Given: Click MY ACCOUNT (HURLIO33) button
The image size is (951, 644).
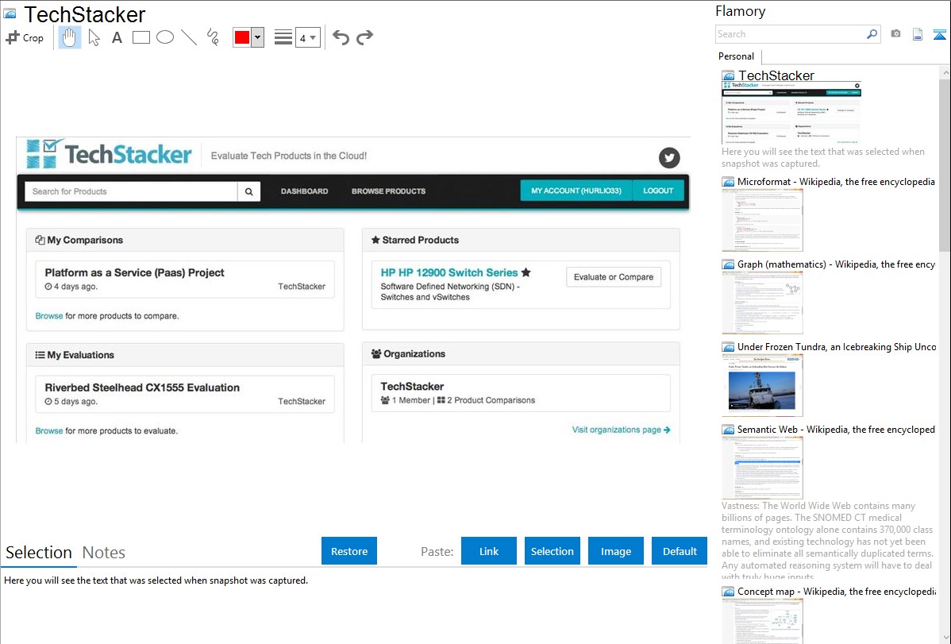Looking at the screenshot, I should point(576,191).
